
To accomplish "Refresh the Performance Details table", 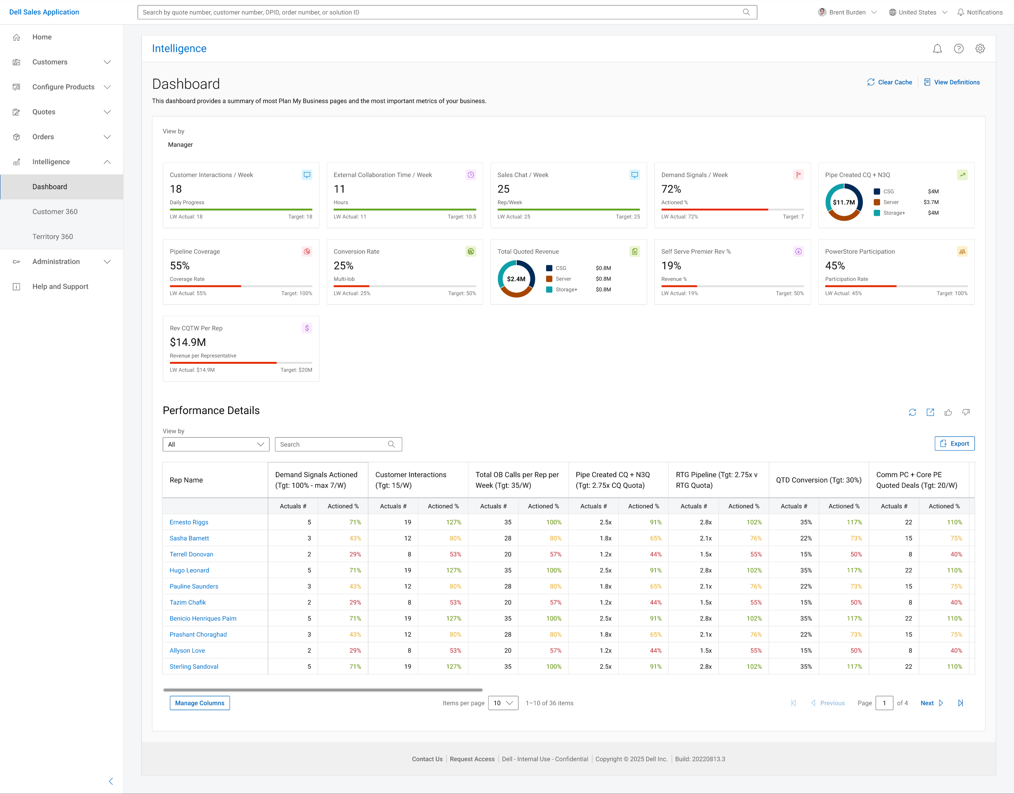I will click(x=912, y=412).
